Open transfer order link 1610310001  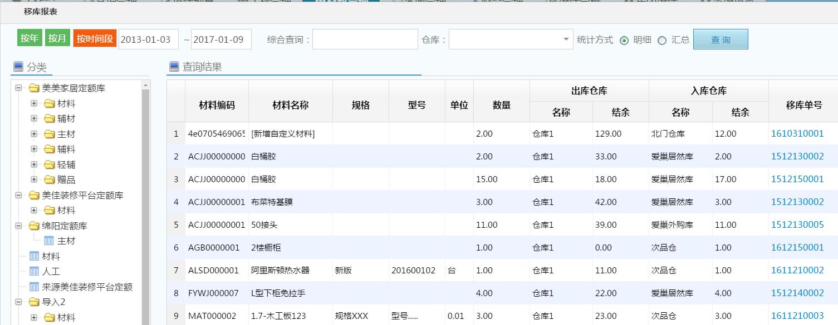point(797,134)
